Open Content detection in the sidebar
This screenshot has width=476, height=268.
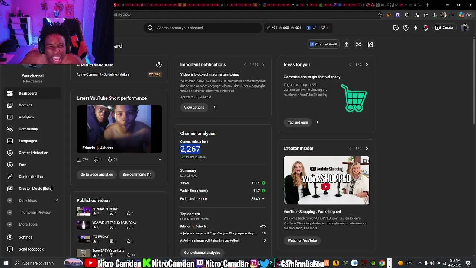click(x=33, y=153)
